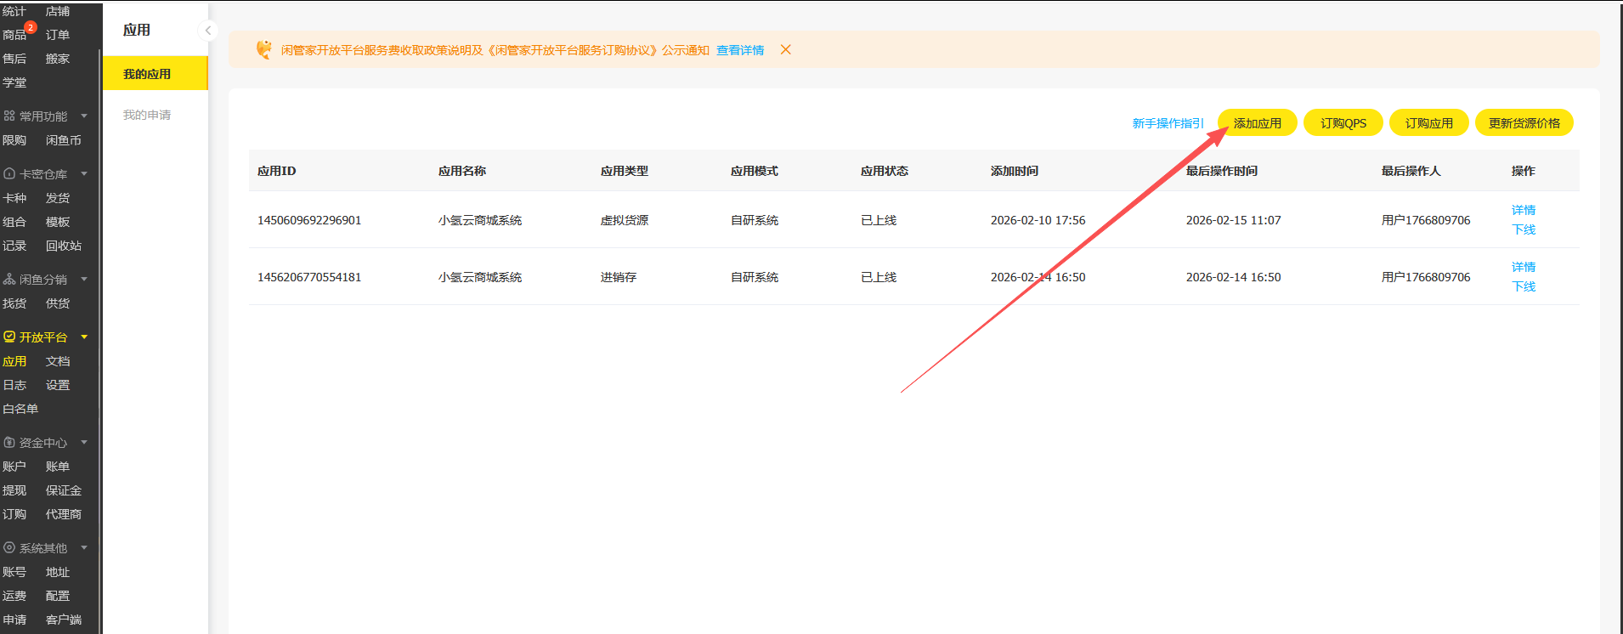Open 设置 under 开放平台
This screenshot has width=1623, height=634.
click(58, 385)
